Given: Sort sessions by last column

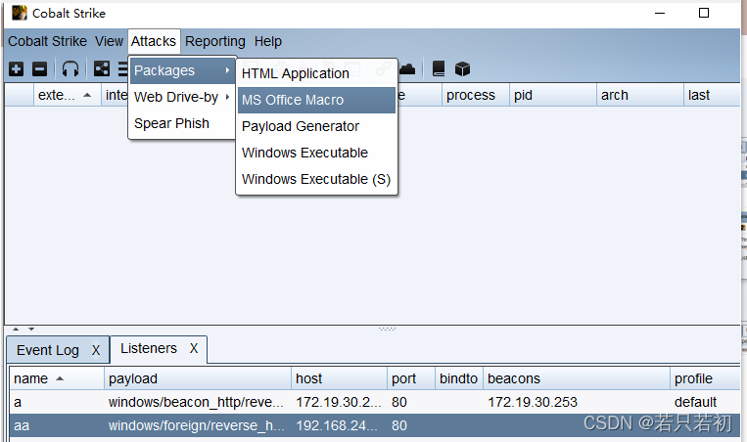Looking at the screenshot, I should (712, 95).
